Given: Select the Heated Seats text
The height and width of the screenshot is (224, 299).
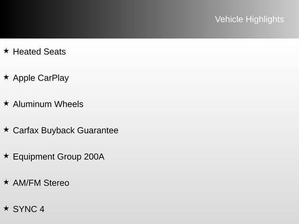Looking at the screenshot, I should 39,52.
